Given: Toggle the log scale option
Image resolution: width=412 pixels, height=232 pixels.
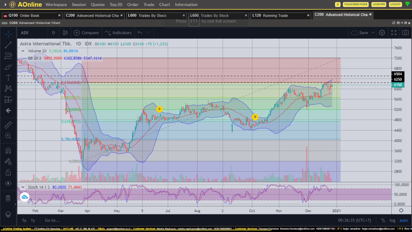Looking at the screenshot, I should click(x=392, y=220).
